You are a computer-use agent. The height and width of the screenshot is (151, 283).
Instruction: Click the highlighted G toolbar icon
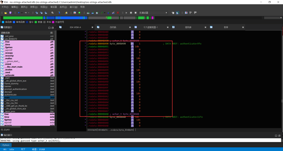177,13
